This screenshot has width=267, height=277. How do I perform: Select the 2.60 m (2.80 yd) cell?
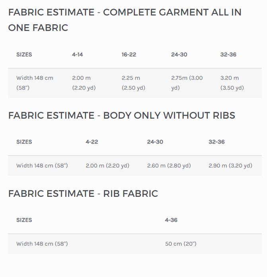(169, 166)
